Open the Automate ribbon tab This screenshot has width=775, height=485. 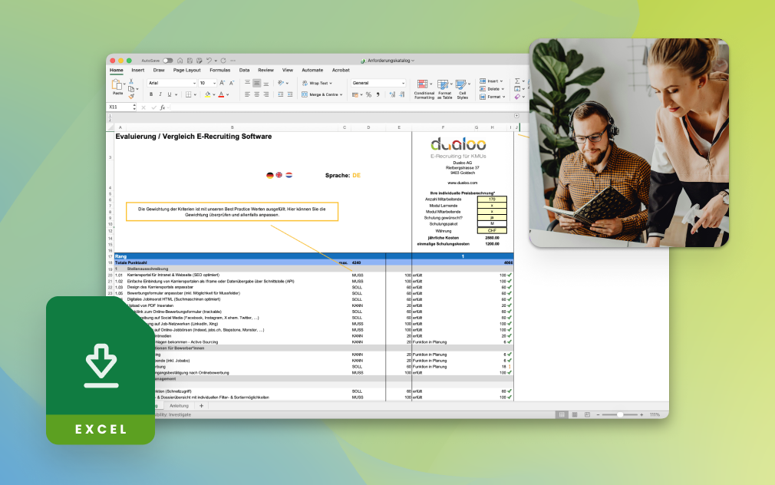click(312, 70)
